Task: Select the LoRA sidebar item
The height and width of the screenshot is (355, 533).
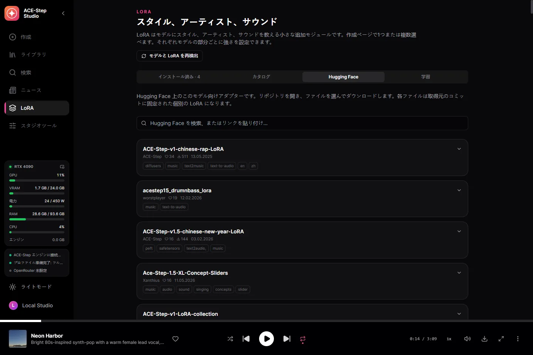Action: [37, 108]
